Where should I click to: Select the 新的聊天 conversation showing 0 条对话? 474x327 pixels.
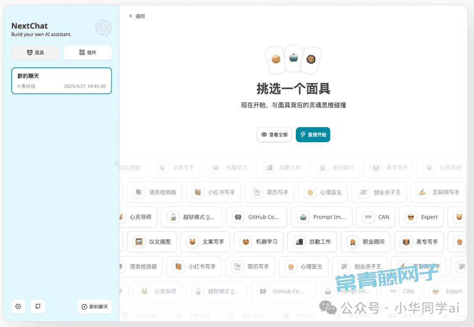tap(62, 81)
